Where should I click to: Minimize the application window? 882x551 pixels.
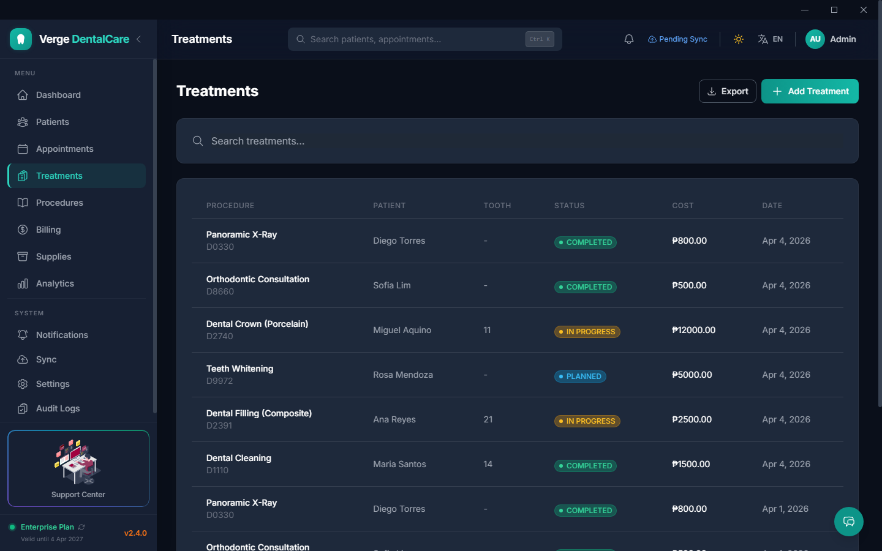pos(805,10)
